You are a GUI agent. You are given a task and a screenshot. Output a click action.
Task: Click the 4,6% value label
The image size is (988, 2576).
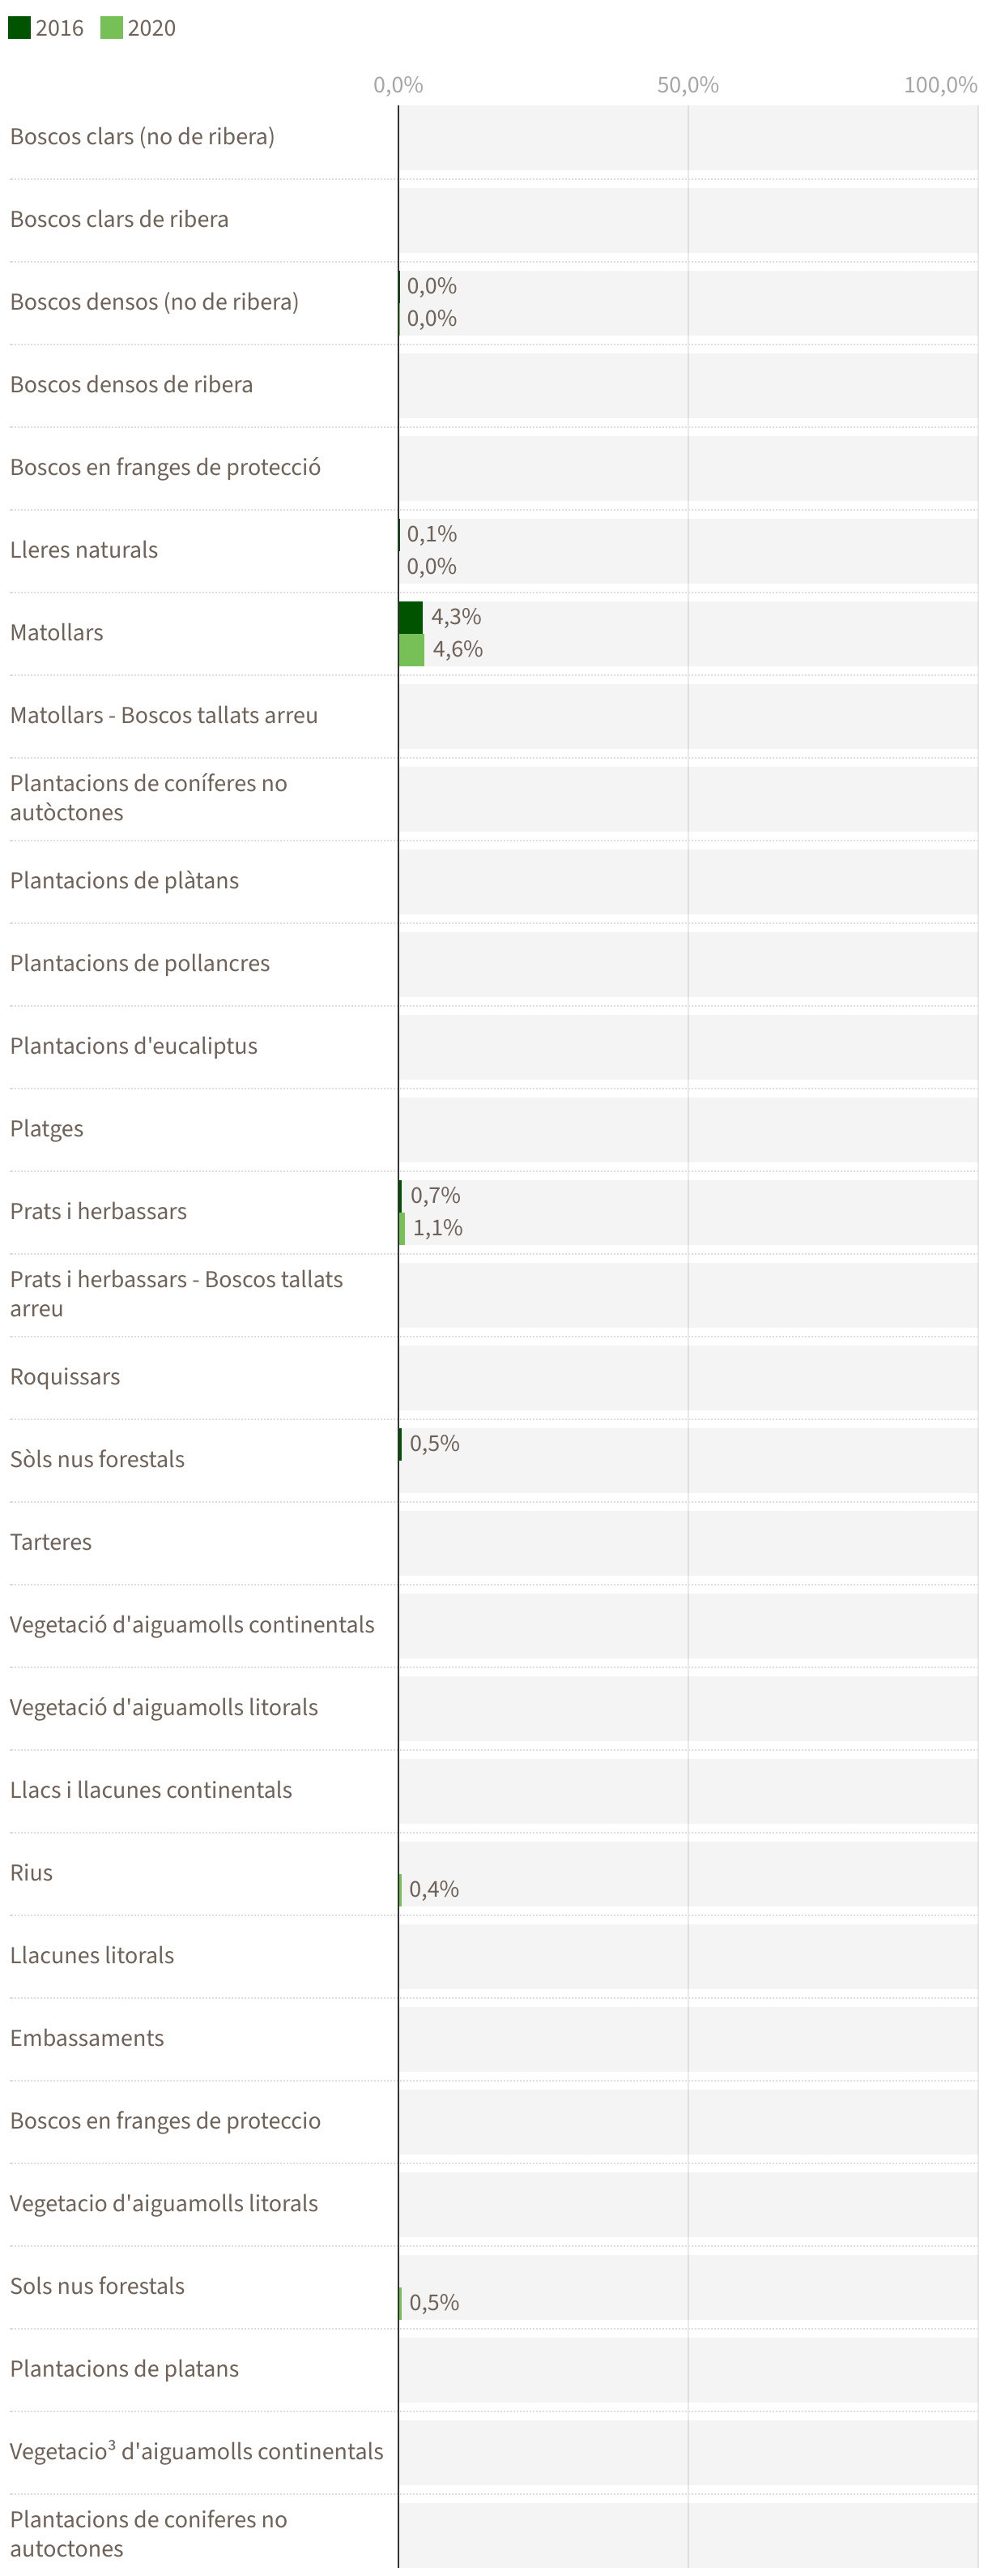(x=458, y=650)
